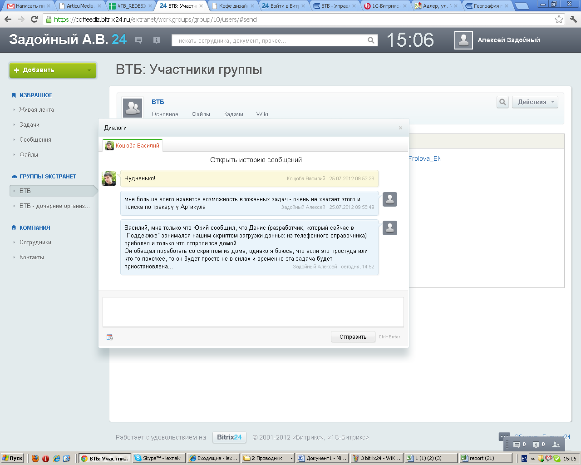
Task: Open the Frolova_EN user link
Action: pyautogui.click(x=425, y=158)
